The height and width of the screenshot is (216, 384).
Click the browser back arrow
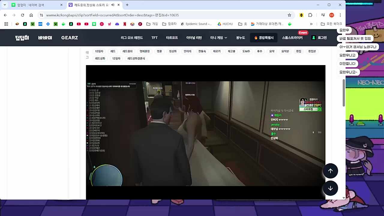pos(5,15)
